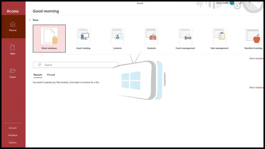Image resolution: width=265 pixels, height=149 pixels.
Task: Open Account settings in sidebar
Action: [x=13, y=128]
